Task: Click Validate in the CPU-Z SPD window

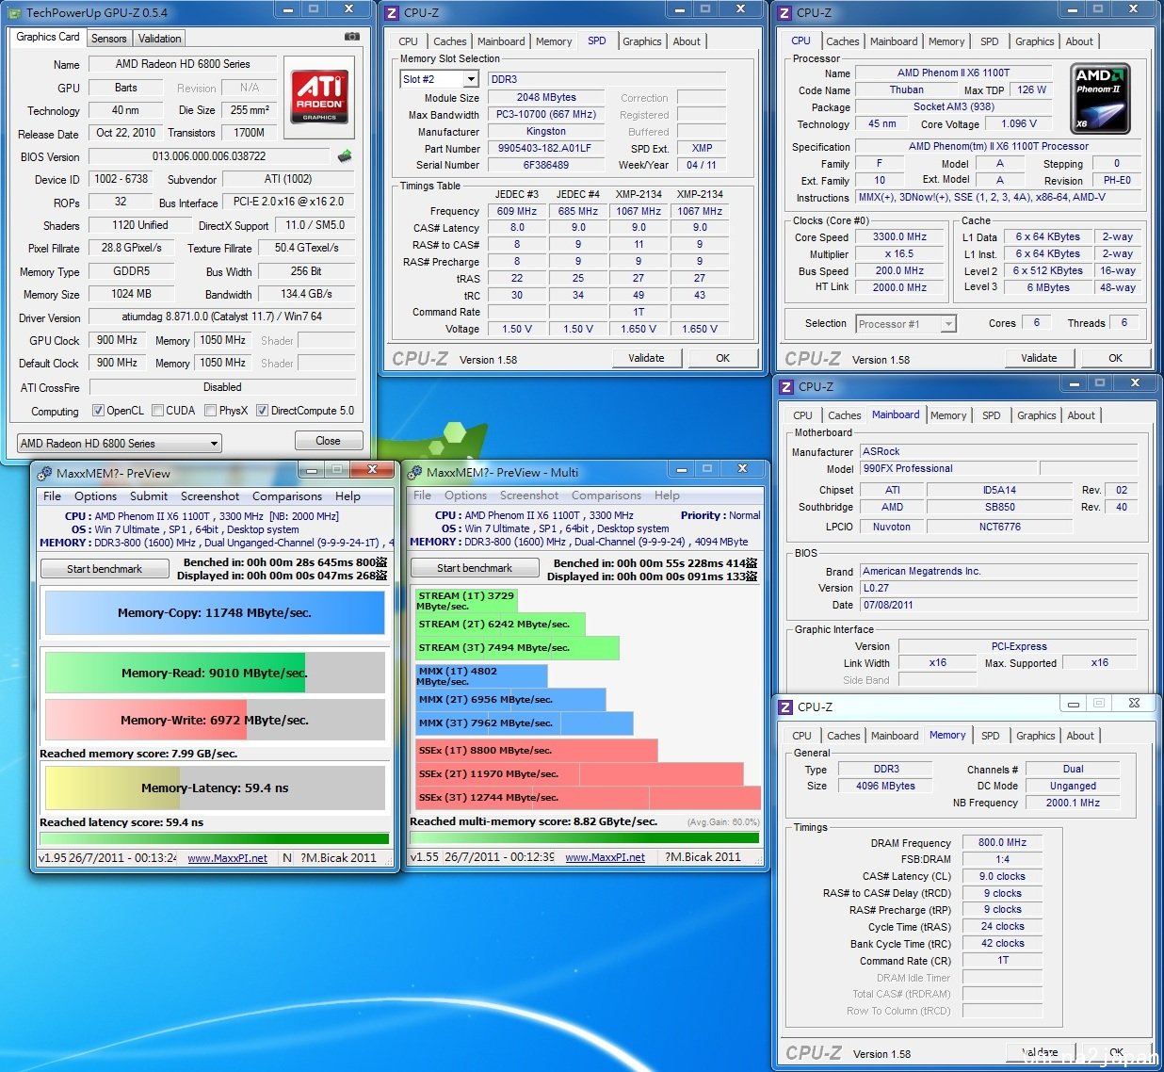Action: pyautogui.click(x=646, y=358)
